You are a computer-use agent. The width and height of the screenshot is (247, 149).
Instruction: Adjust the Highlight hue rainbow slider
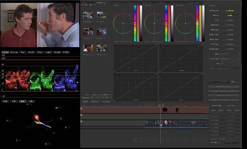pyautogui.click(x=198, y=24)
